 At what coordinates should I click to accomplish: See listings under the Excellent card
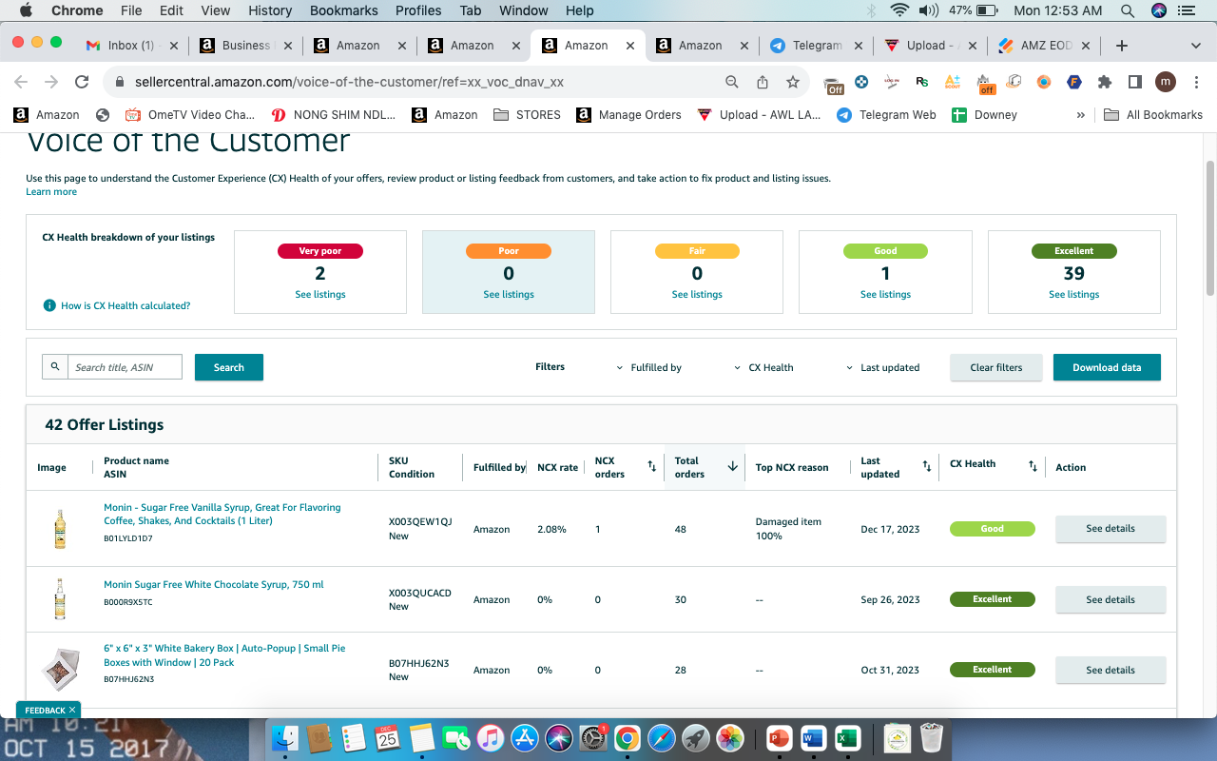(1074, 295)
